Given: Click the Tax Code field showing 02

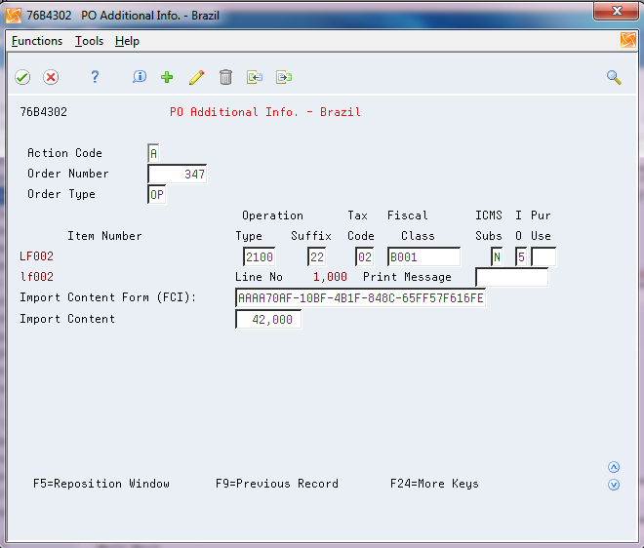Looking at the screenshot, I should [364, 257].
